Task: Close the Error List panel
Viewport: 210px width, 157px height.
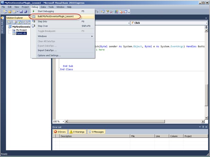Action: click(x=207, y=127)
